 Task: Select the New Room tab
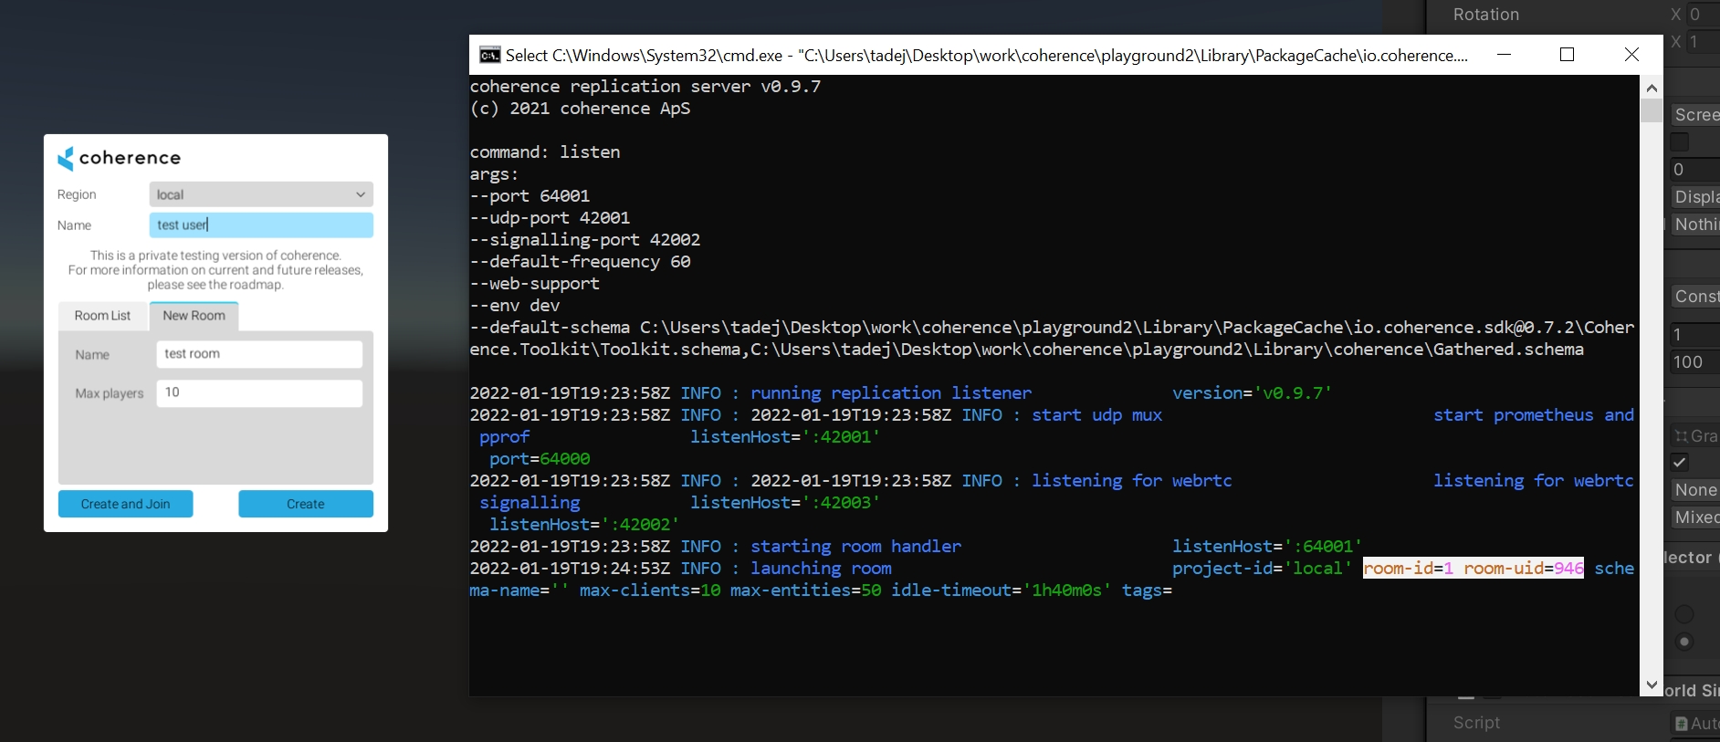(x=194, y=316)
